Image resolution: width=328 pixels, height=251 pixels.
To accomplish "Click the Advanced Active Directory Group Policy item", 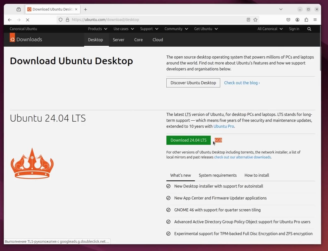I will click(x=242, y=222).
